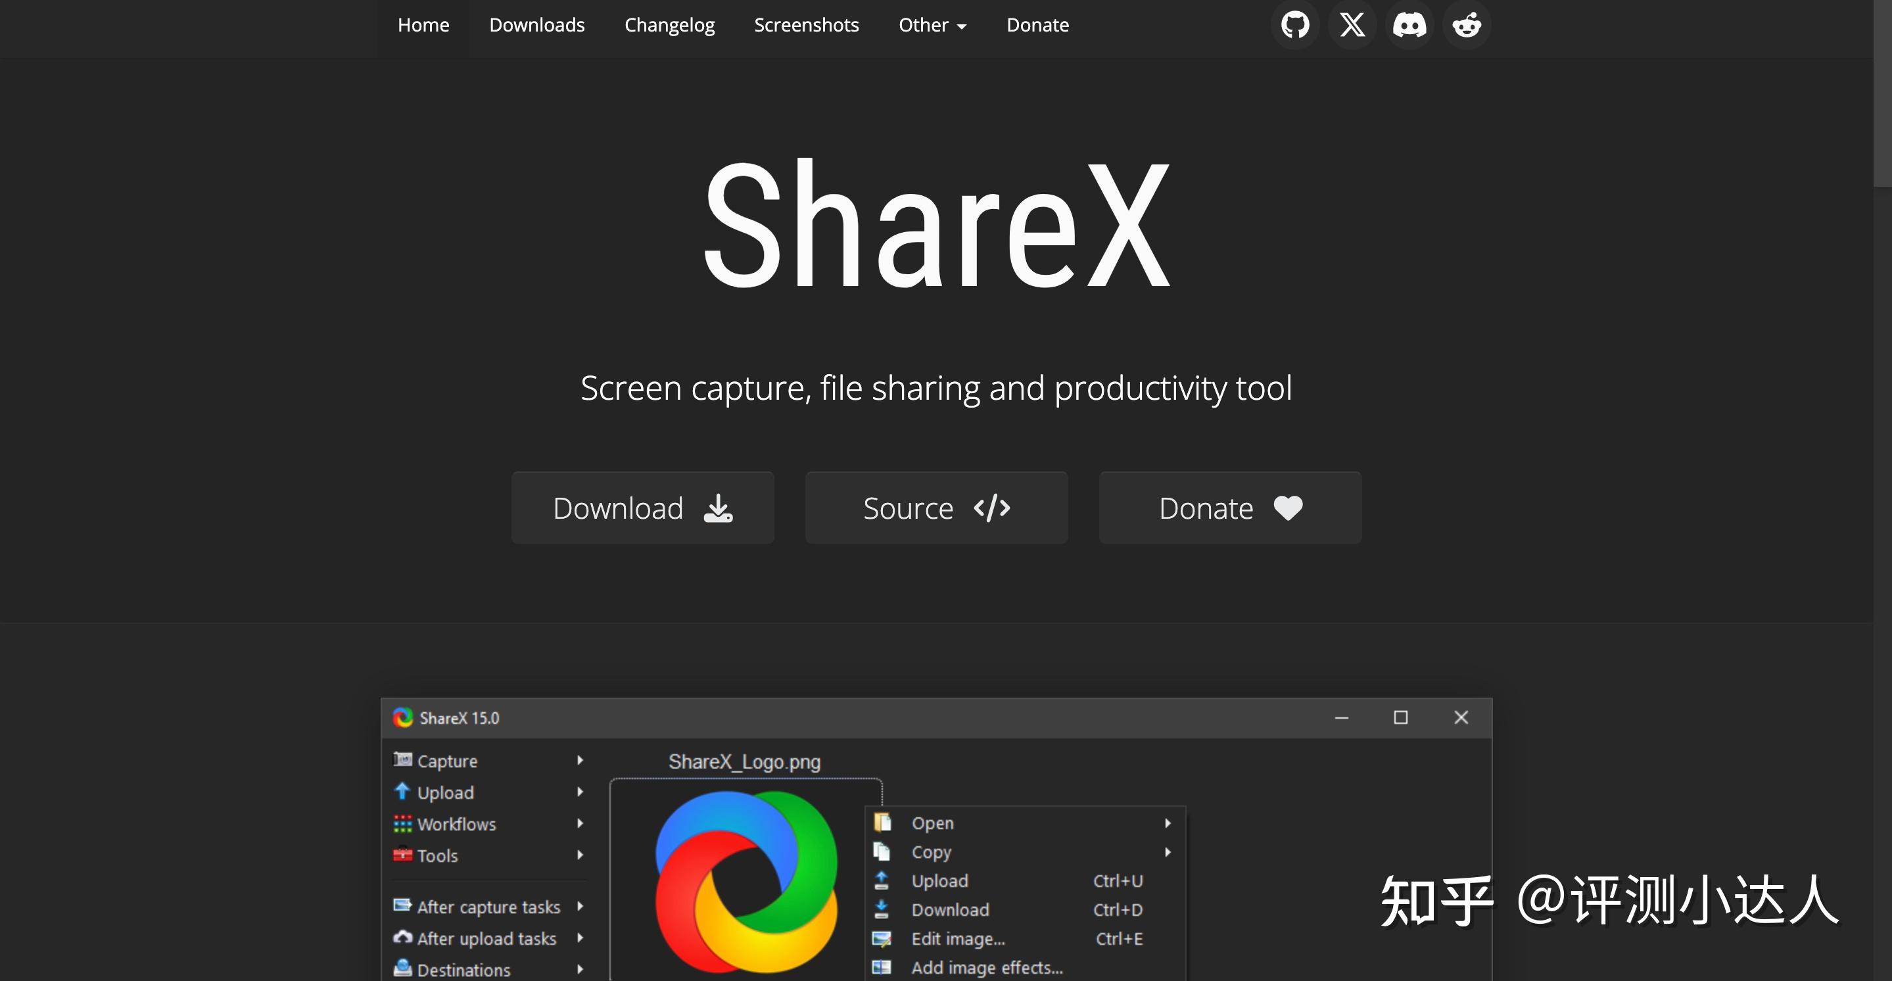This screenshot has width=1892, height=981.
Task: Click the download arrow icon in Download button
Action: point(718,508)
